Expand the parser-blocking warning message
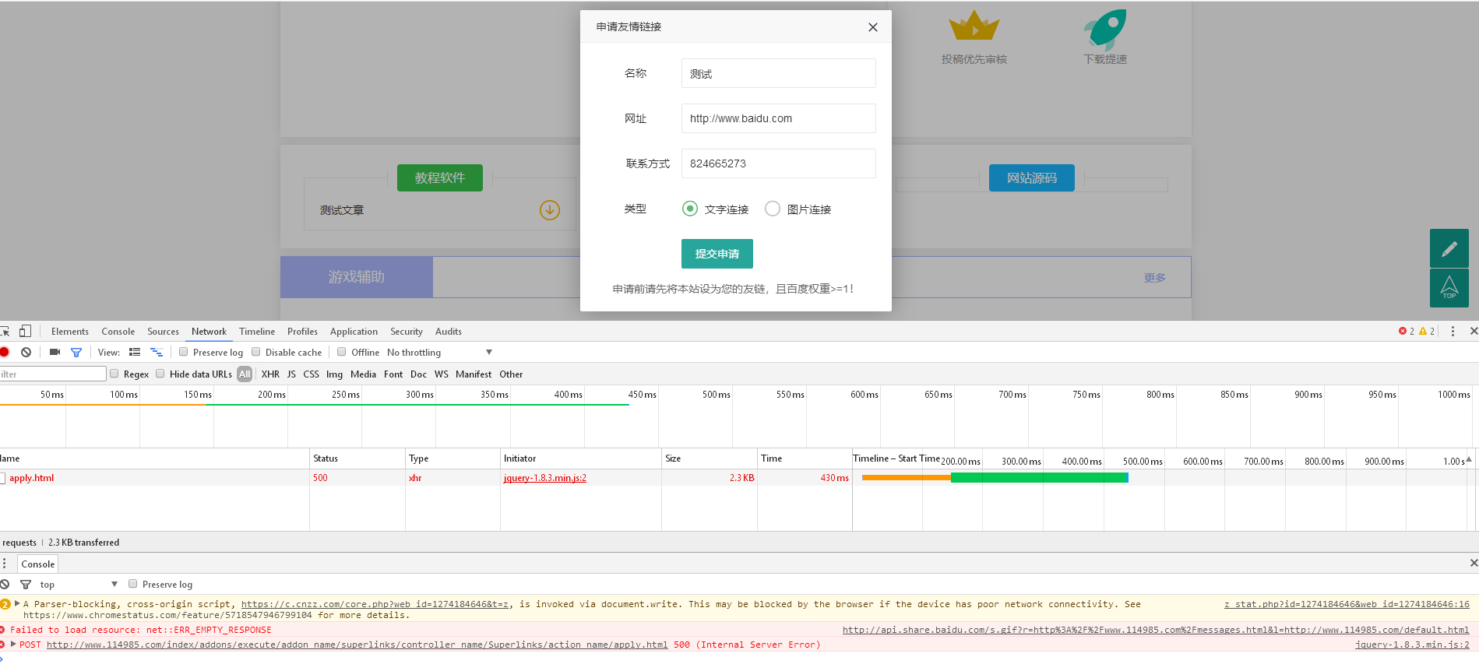Image resolution: width=1479 pixels, height=664 pixels. [17, 603]
